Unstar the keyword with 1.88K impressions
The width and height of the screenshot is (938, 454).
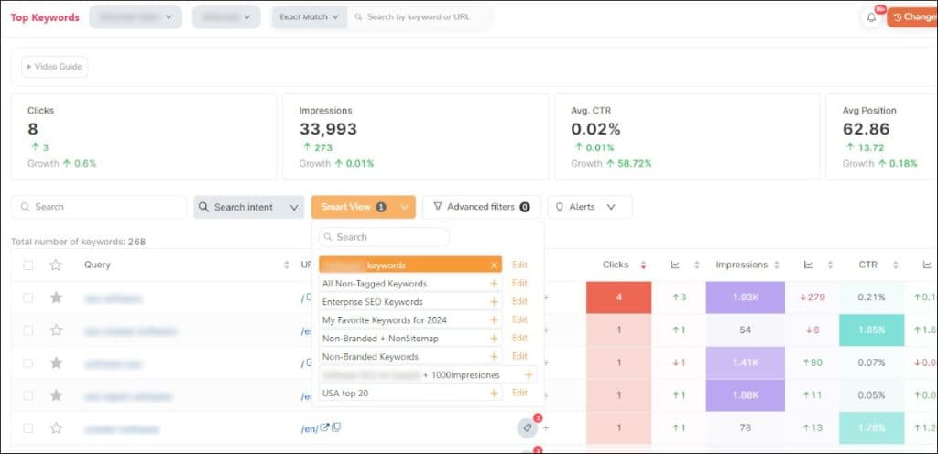(56, 395)
